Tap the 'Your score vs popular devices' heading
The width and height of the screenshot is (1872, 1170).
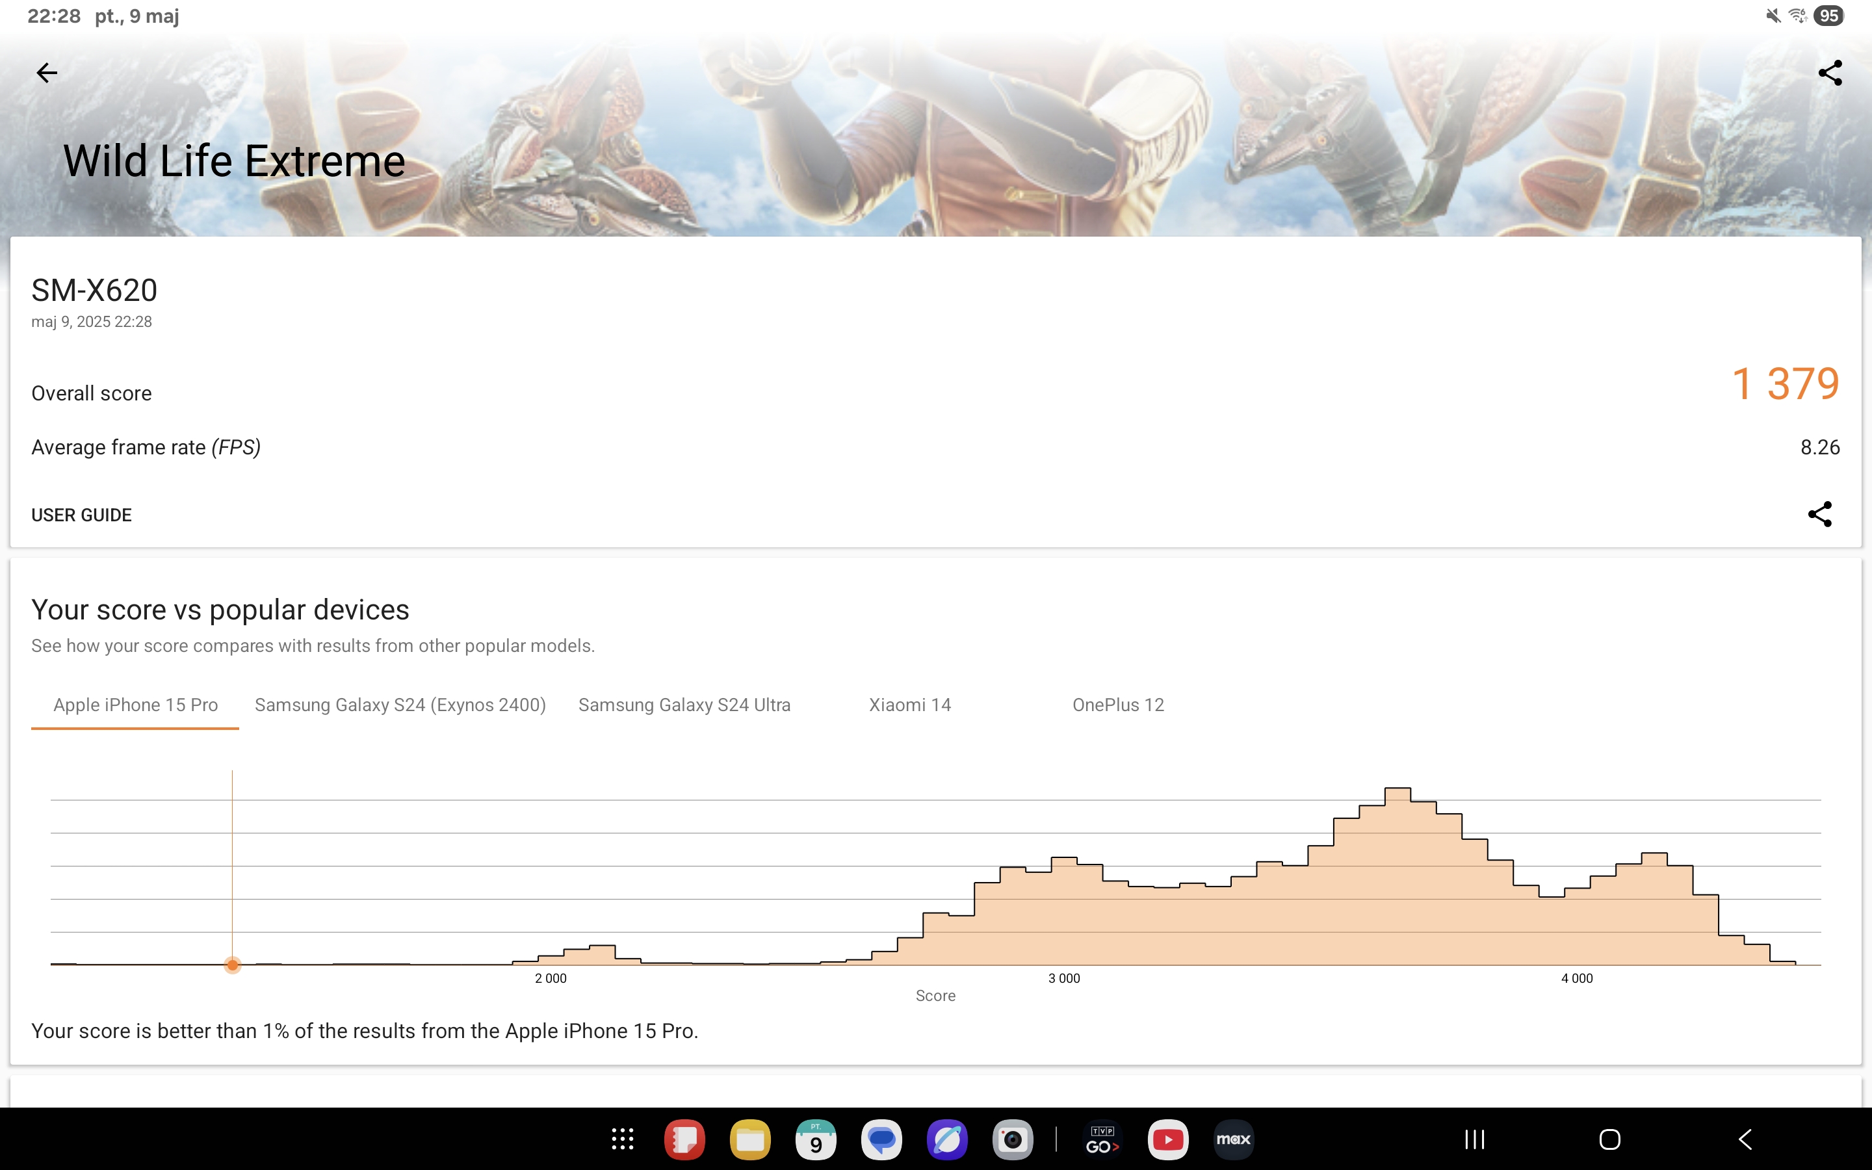[x=220, y=610]
